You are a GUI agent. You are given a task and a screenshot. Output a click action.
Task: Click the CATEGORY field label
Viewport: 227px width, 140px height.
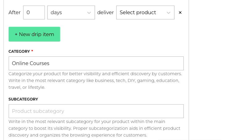pyautogui.click(x=19, y=51)
